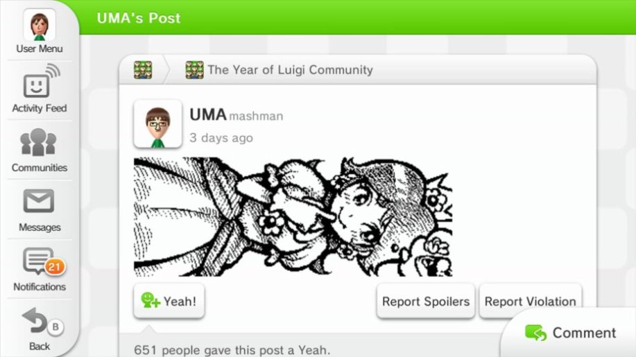The height and width of the screenshot is (357, 636).
Task: Click the orange 21 notifications badge
Action: coord(54,267)
